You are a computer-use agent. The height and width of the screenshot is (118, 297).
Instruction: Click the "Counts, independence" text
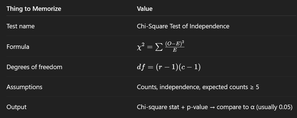point(168,87)
